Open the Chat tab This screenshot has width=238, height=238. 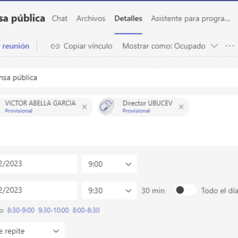click(x=59, y=18)
